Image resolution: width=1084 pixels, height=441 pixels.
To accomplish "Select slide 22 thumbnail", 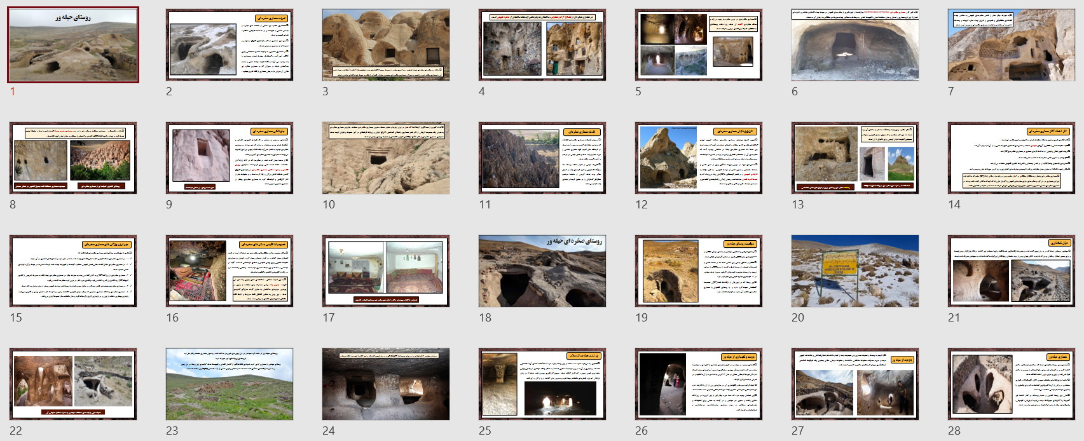I will (x=73, y=384).
